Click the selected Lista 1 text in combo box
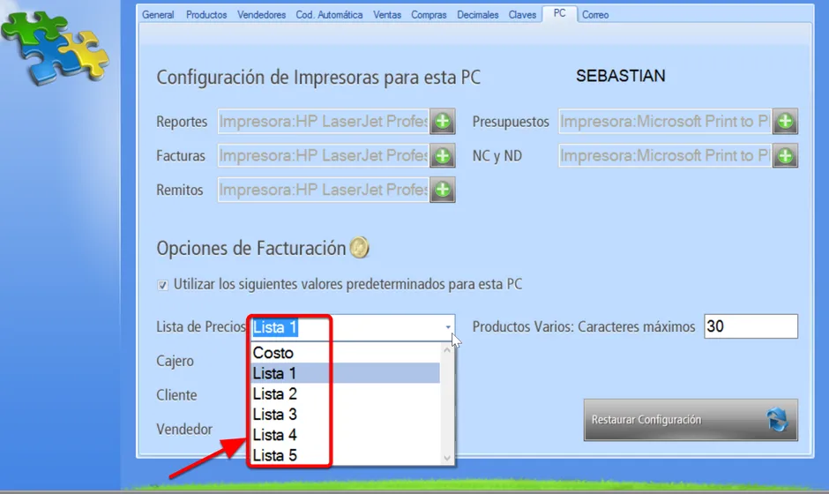Image resolution: width=829 pixels, height=494 pixels. coord(275,327)
